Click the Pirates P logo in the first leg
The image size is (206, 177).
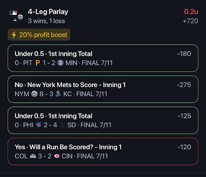pyautogui.click(x=38, y=63)
